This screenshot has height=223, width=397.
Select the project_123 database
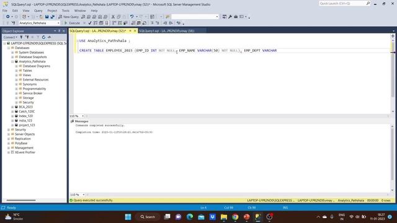27,125
